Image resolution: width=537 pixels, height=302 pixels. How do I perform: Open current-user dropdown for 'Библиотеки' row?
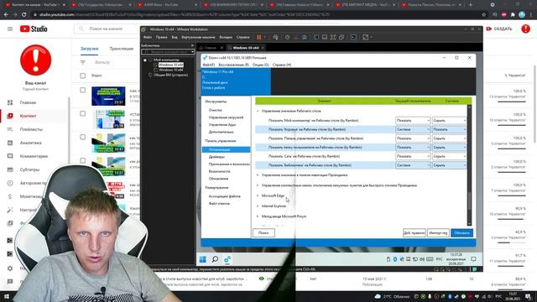point(413,165)
